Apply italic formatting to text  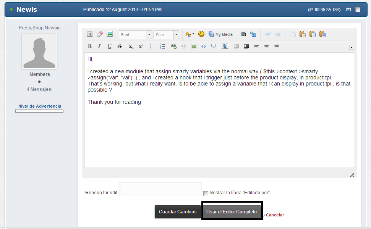(99, 46)
